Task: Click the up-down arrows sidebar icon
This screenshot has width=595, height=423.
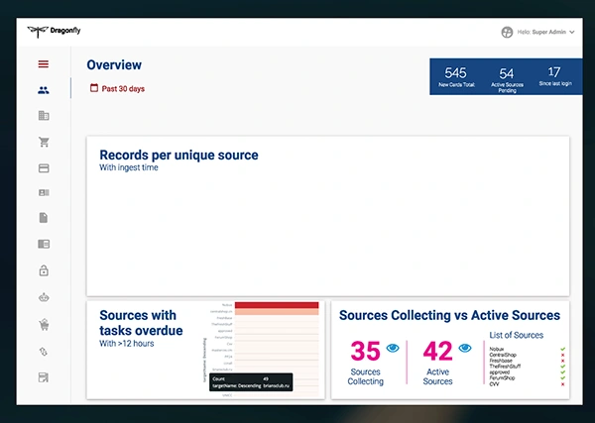Action: coord(44,352)
